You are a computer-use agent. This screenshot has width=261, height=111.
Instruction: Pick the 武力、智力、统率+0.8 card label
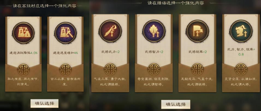tap(241, 52)
